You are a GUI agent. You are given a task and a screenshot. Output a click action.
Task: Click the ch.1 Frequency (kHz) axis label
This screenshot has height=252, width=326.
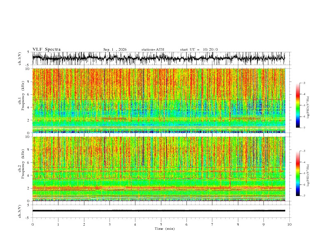click(21, 100)
